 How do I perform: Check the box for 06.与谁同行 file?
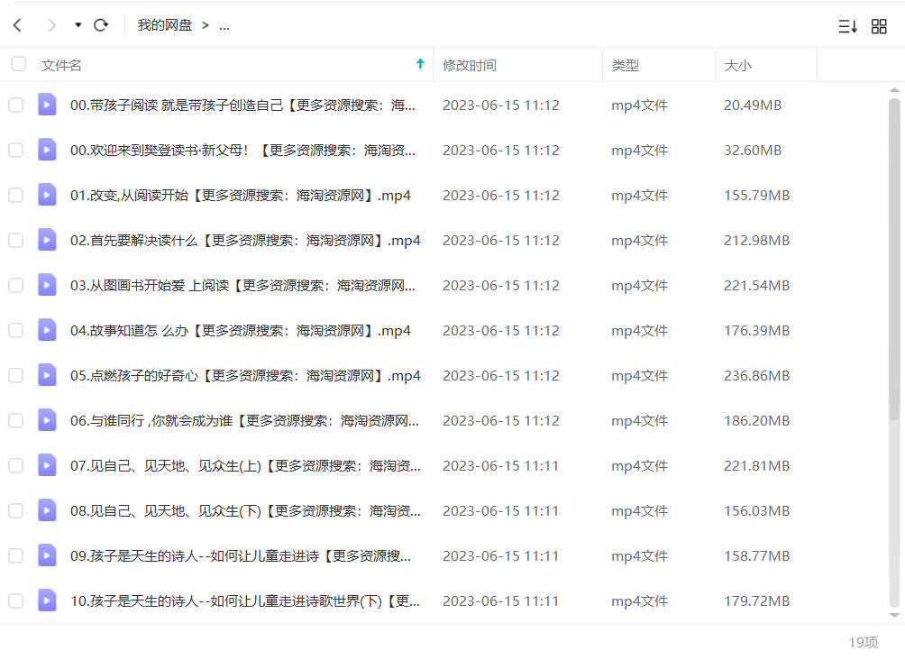(15, 420)
